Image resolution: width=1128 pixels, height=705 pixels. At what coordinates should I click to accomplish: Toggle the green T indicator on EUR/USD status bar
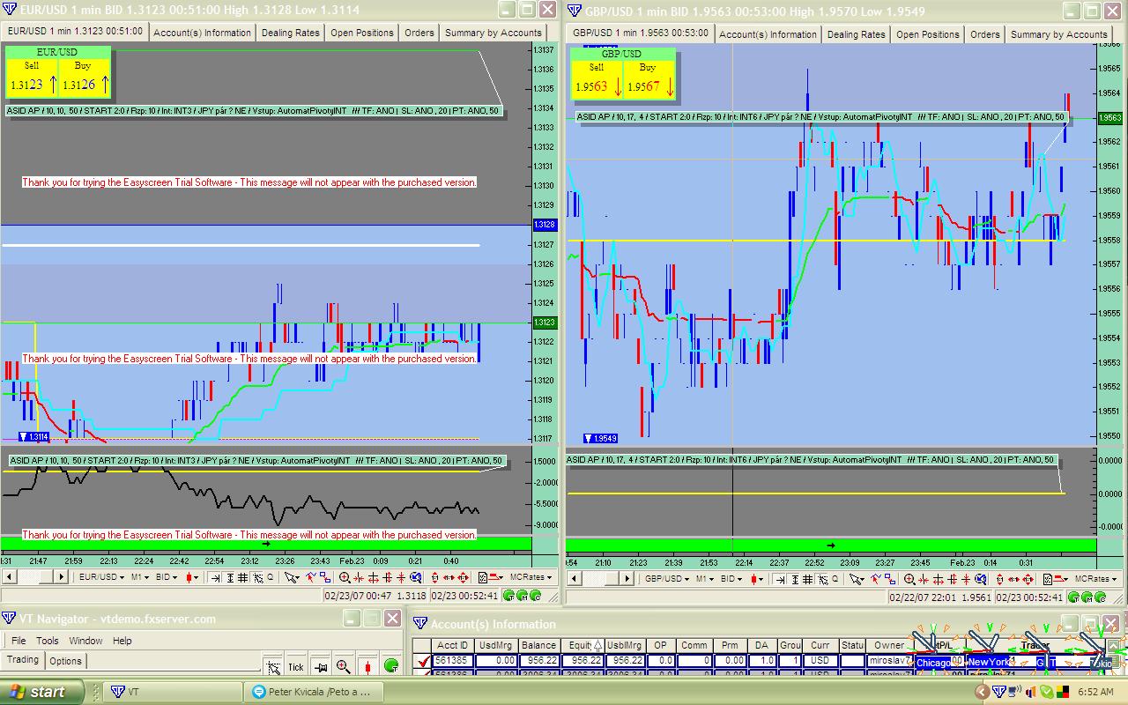coord(507,596)
